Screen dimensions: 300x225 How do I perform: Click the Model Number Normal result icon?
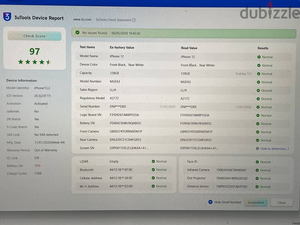click(258, 82)
